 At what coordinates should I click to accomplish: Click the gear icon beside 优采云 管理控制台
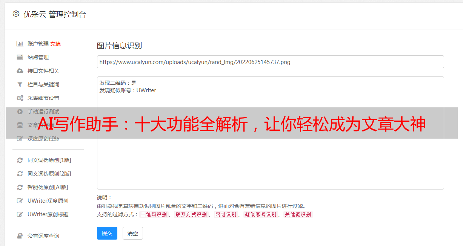click(16, 14)
